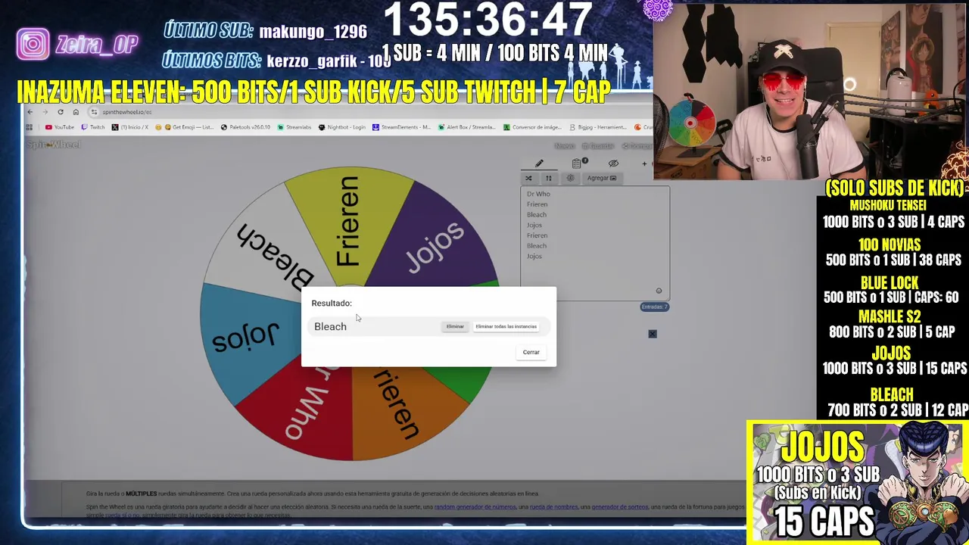This screenshot has height=545, width=969.
Task: Click the browser home icon
Action: pyautogui.click(x=76, y=112)
